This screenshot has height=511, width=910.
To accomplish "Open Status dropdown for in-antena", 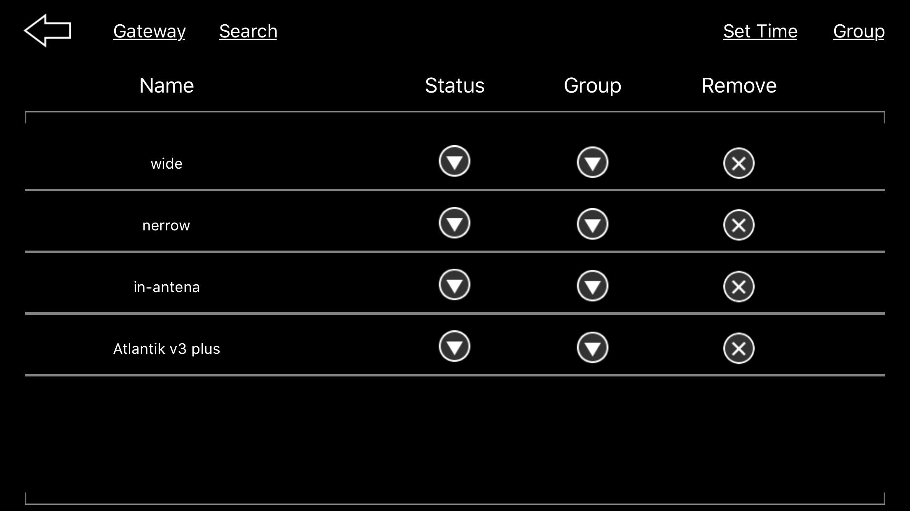I will (x=454, y=285).
